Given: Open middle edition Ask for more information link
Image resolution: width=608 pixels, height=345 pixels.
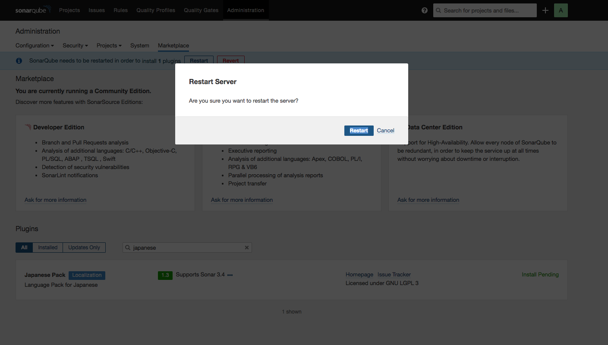Looking at the screenshot, I should pos(242,200).
